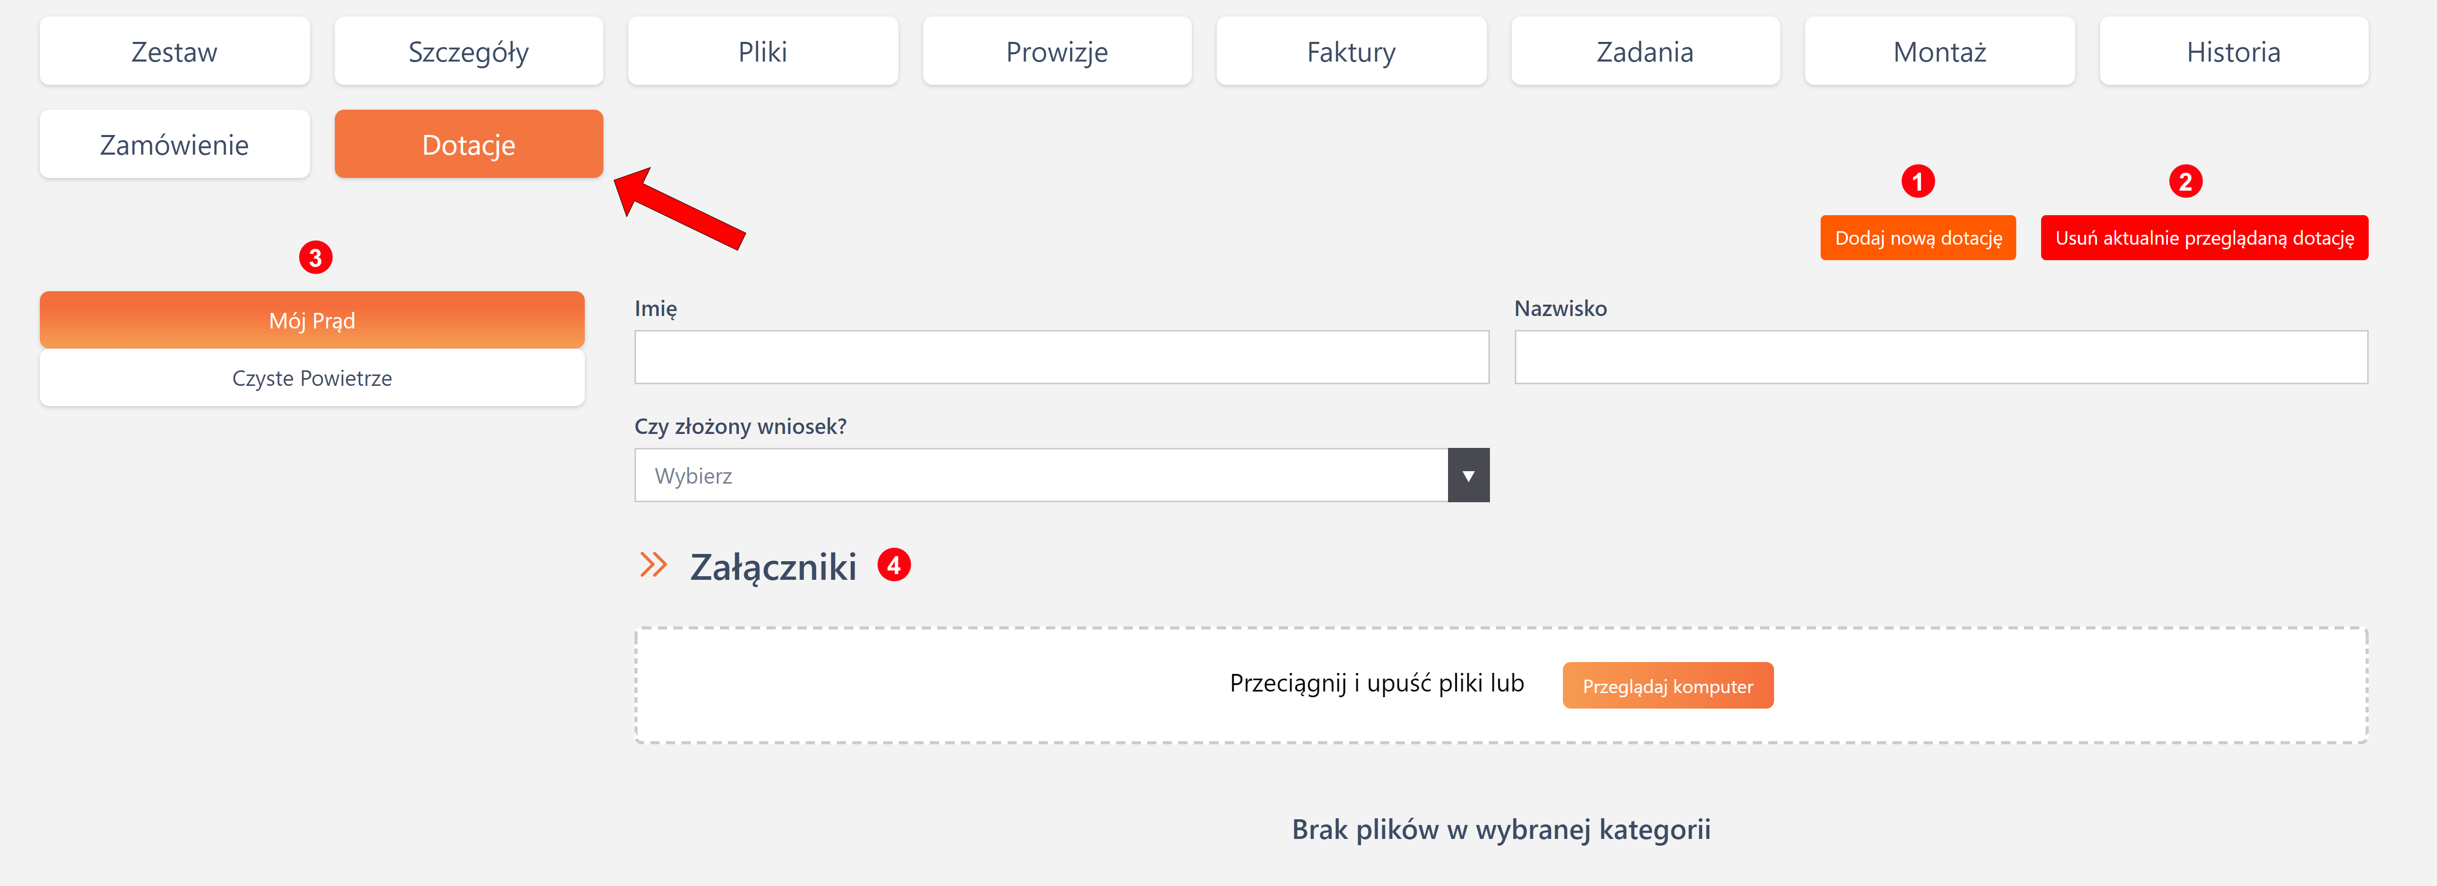Switch to the Szczegóły tab
Screen dimensions: 2437x886
click(468, 52)
